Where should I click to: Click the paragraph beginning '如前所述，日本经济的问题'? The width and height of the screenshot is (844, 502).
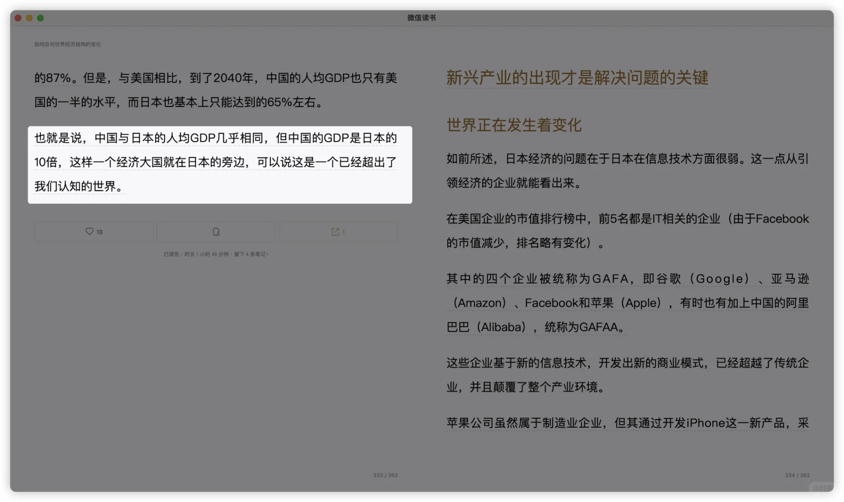(x=628, y=171)
